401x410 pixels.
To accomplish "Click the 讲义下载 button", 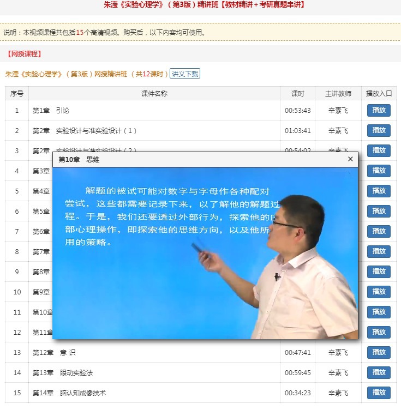I will click(x=185, y=74).
